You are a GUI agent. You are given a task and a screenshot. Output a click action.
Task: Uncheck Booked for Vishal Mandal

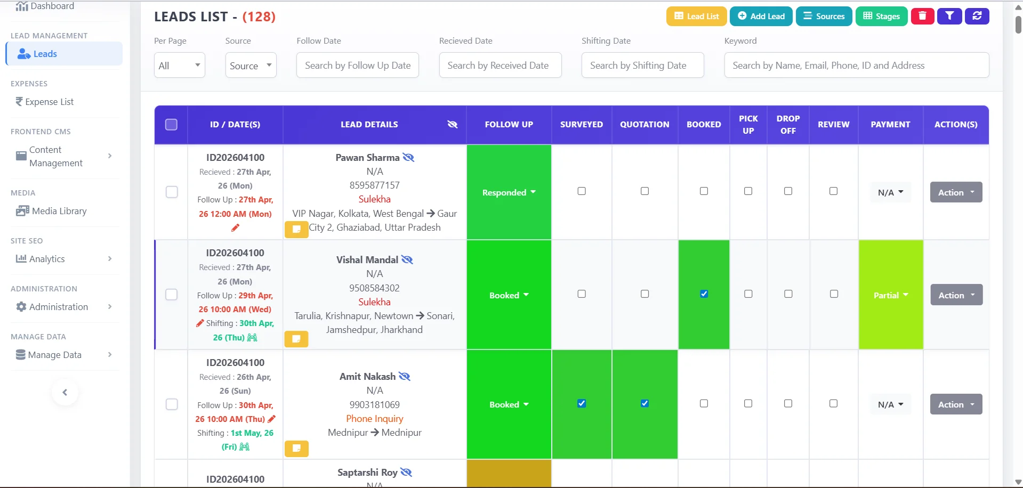704,294
